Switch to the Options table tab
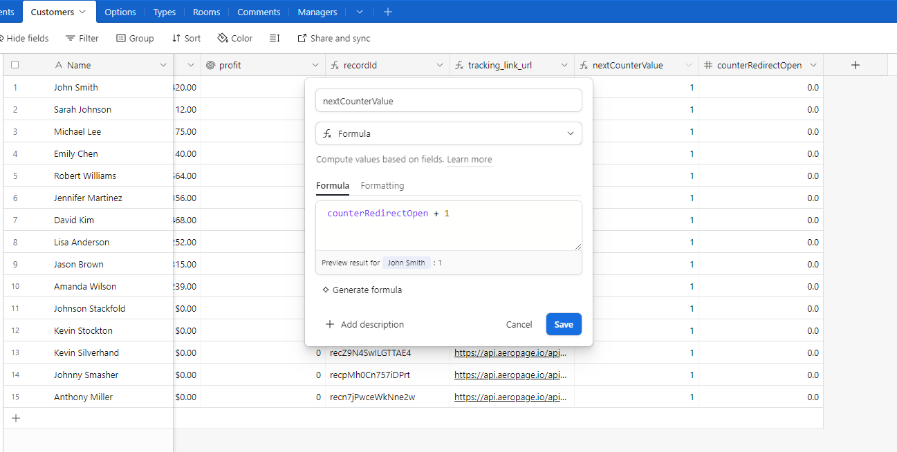897x452 pixels. (x=120, y=12)
